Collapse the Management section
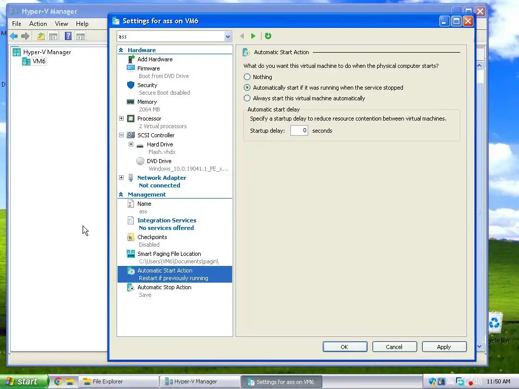Viewport: 519px width, 389px height. tap(121, 194)
